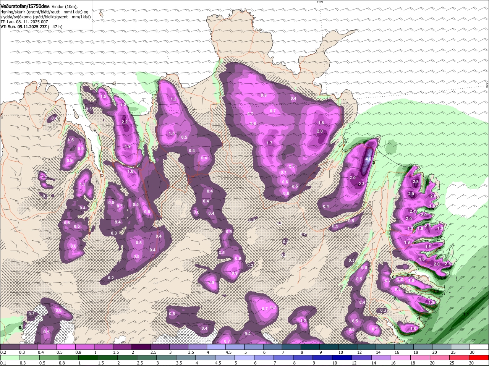Pick the bright magenta 0.5 swatch, upper legend
This screenshot has height=366, width=489.
click(x=66, y=347)
